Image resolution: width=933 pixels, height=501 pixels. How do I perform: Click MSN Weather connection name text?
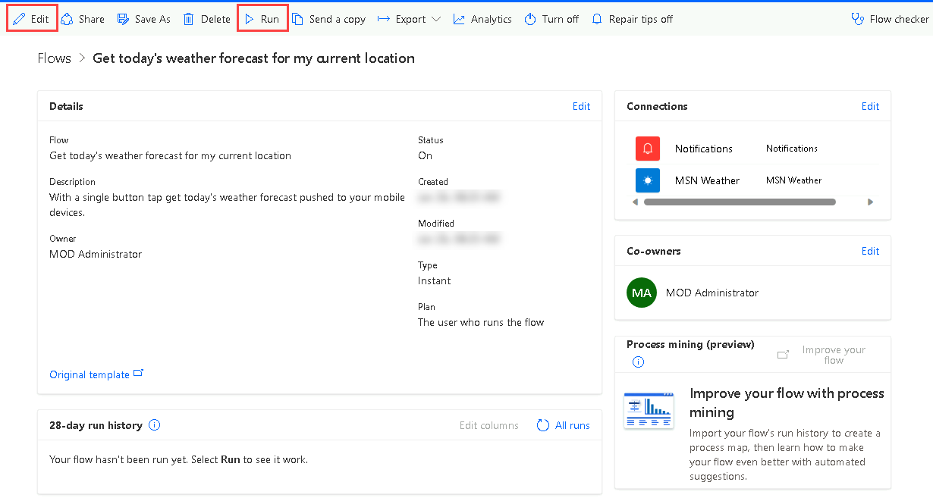[707, 180]
